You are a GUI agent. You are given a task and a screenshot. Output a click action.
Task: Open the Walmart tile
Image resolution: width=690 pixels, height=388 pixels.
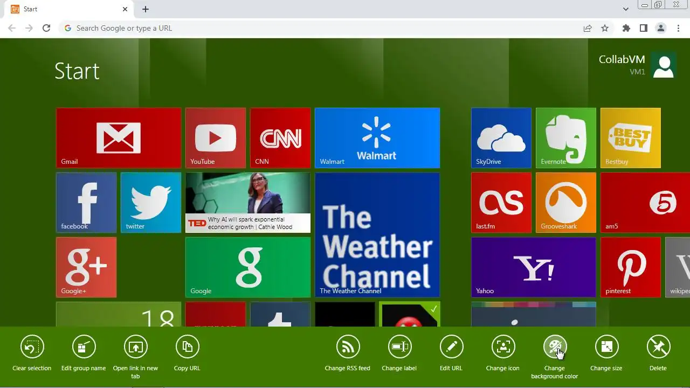(377, 138)
